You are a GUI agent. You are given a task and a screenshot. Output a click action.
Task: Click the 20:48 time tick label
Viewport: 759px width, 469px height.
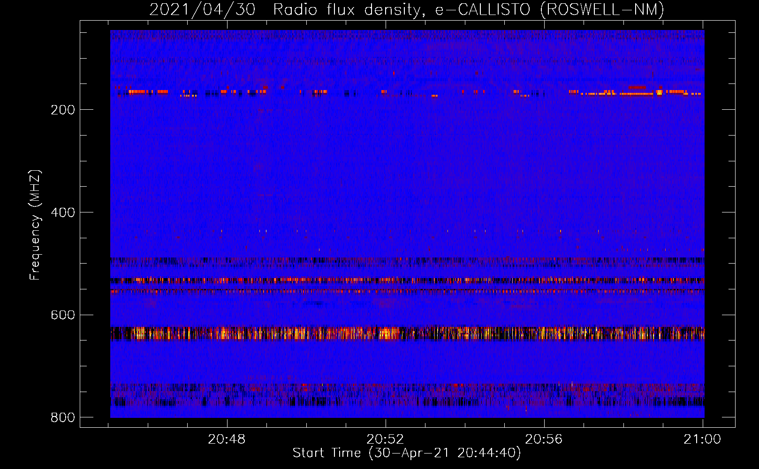click(x=227, y=439)
